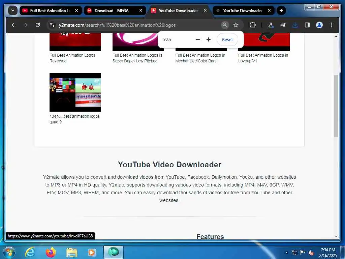Click the page vertical scrollbar thumb
The image size is (345, 259).
click(x=336, y=106)
